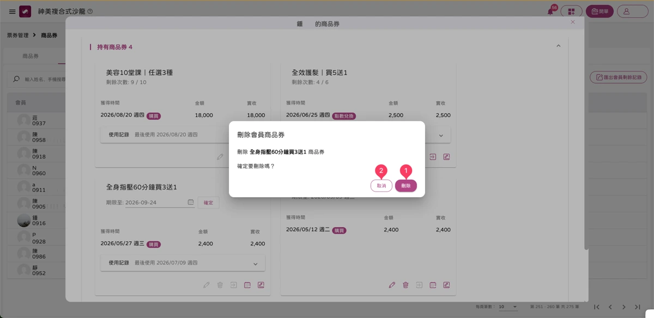Click the 會員 column header

[x=20, y=102]
